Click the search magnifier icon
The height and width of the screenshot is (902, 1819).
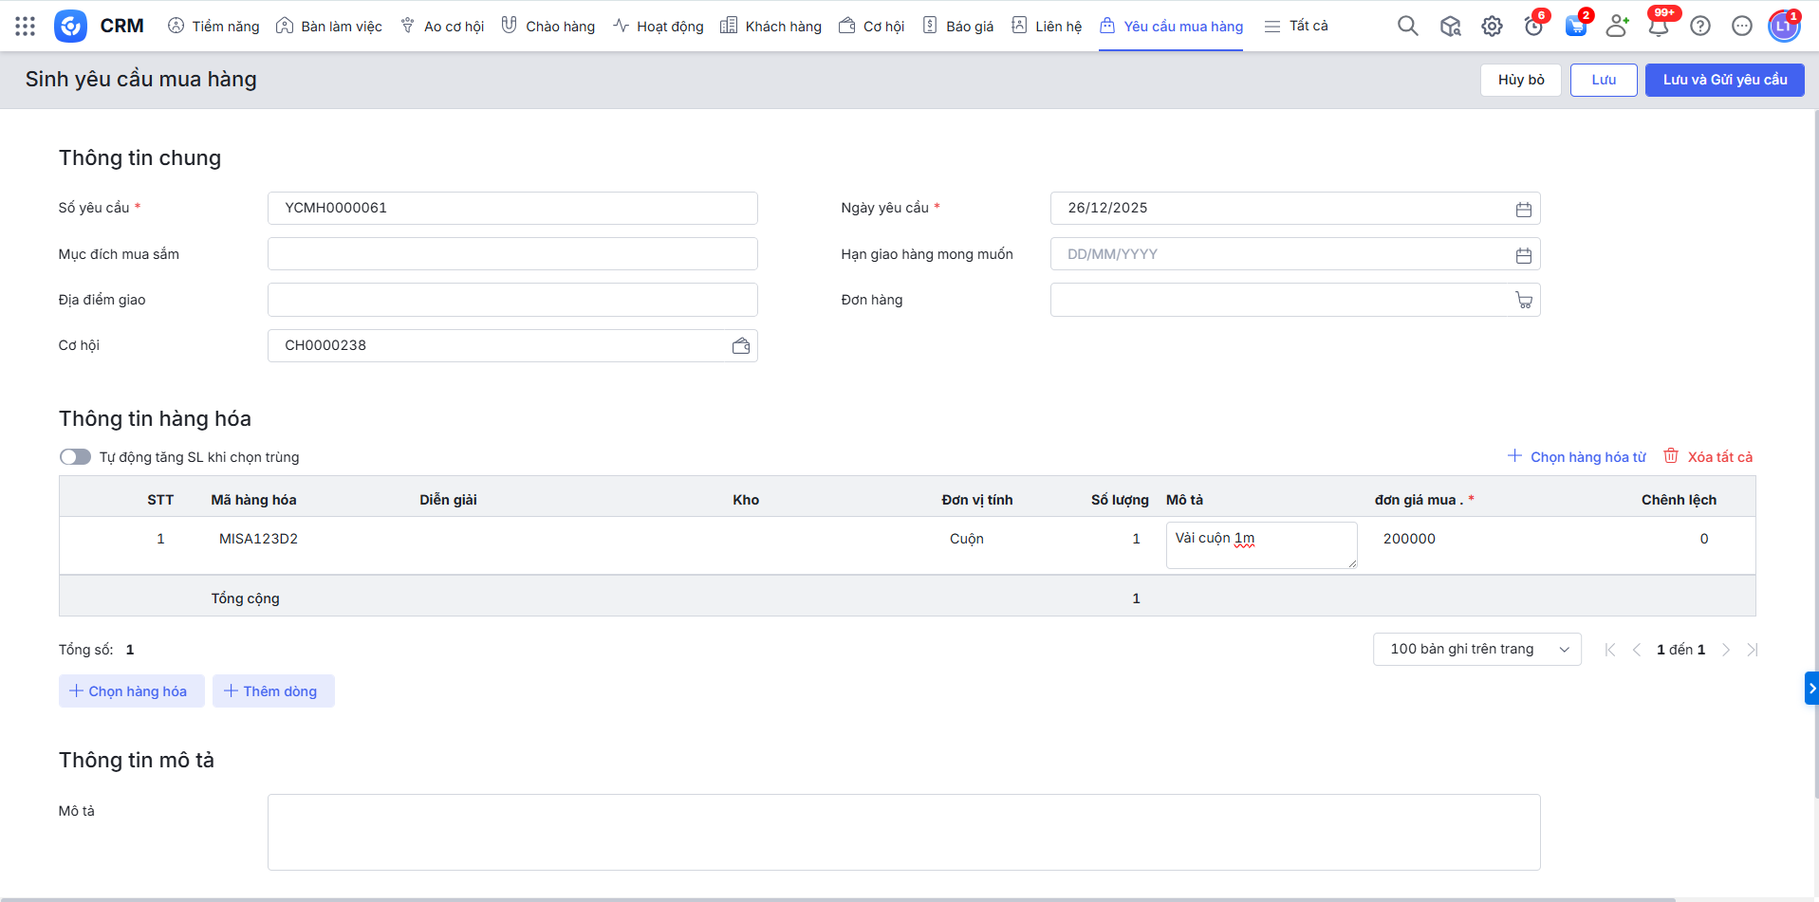coord(1407,27)
